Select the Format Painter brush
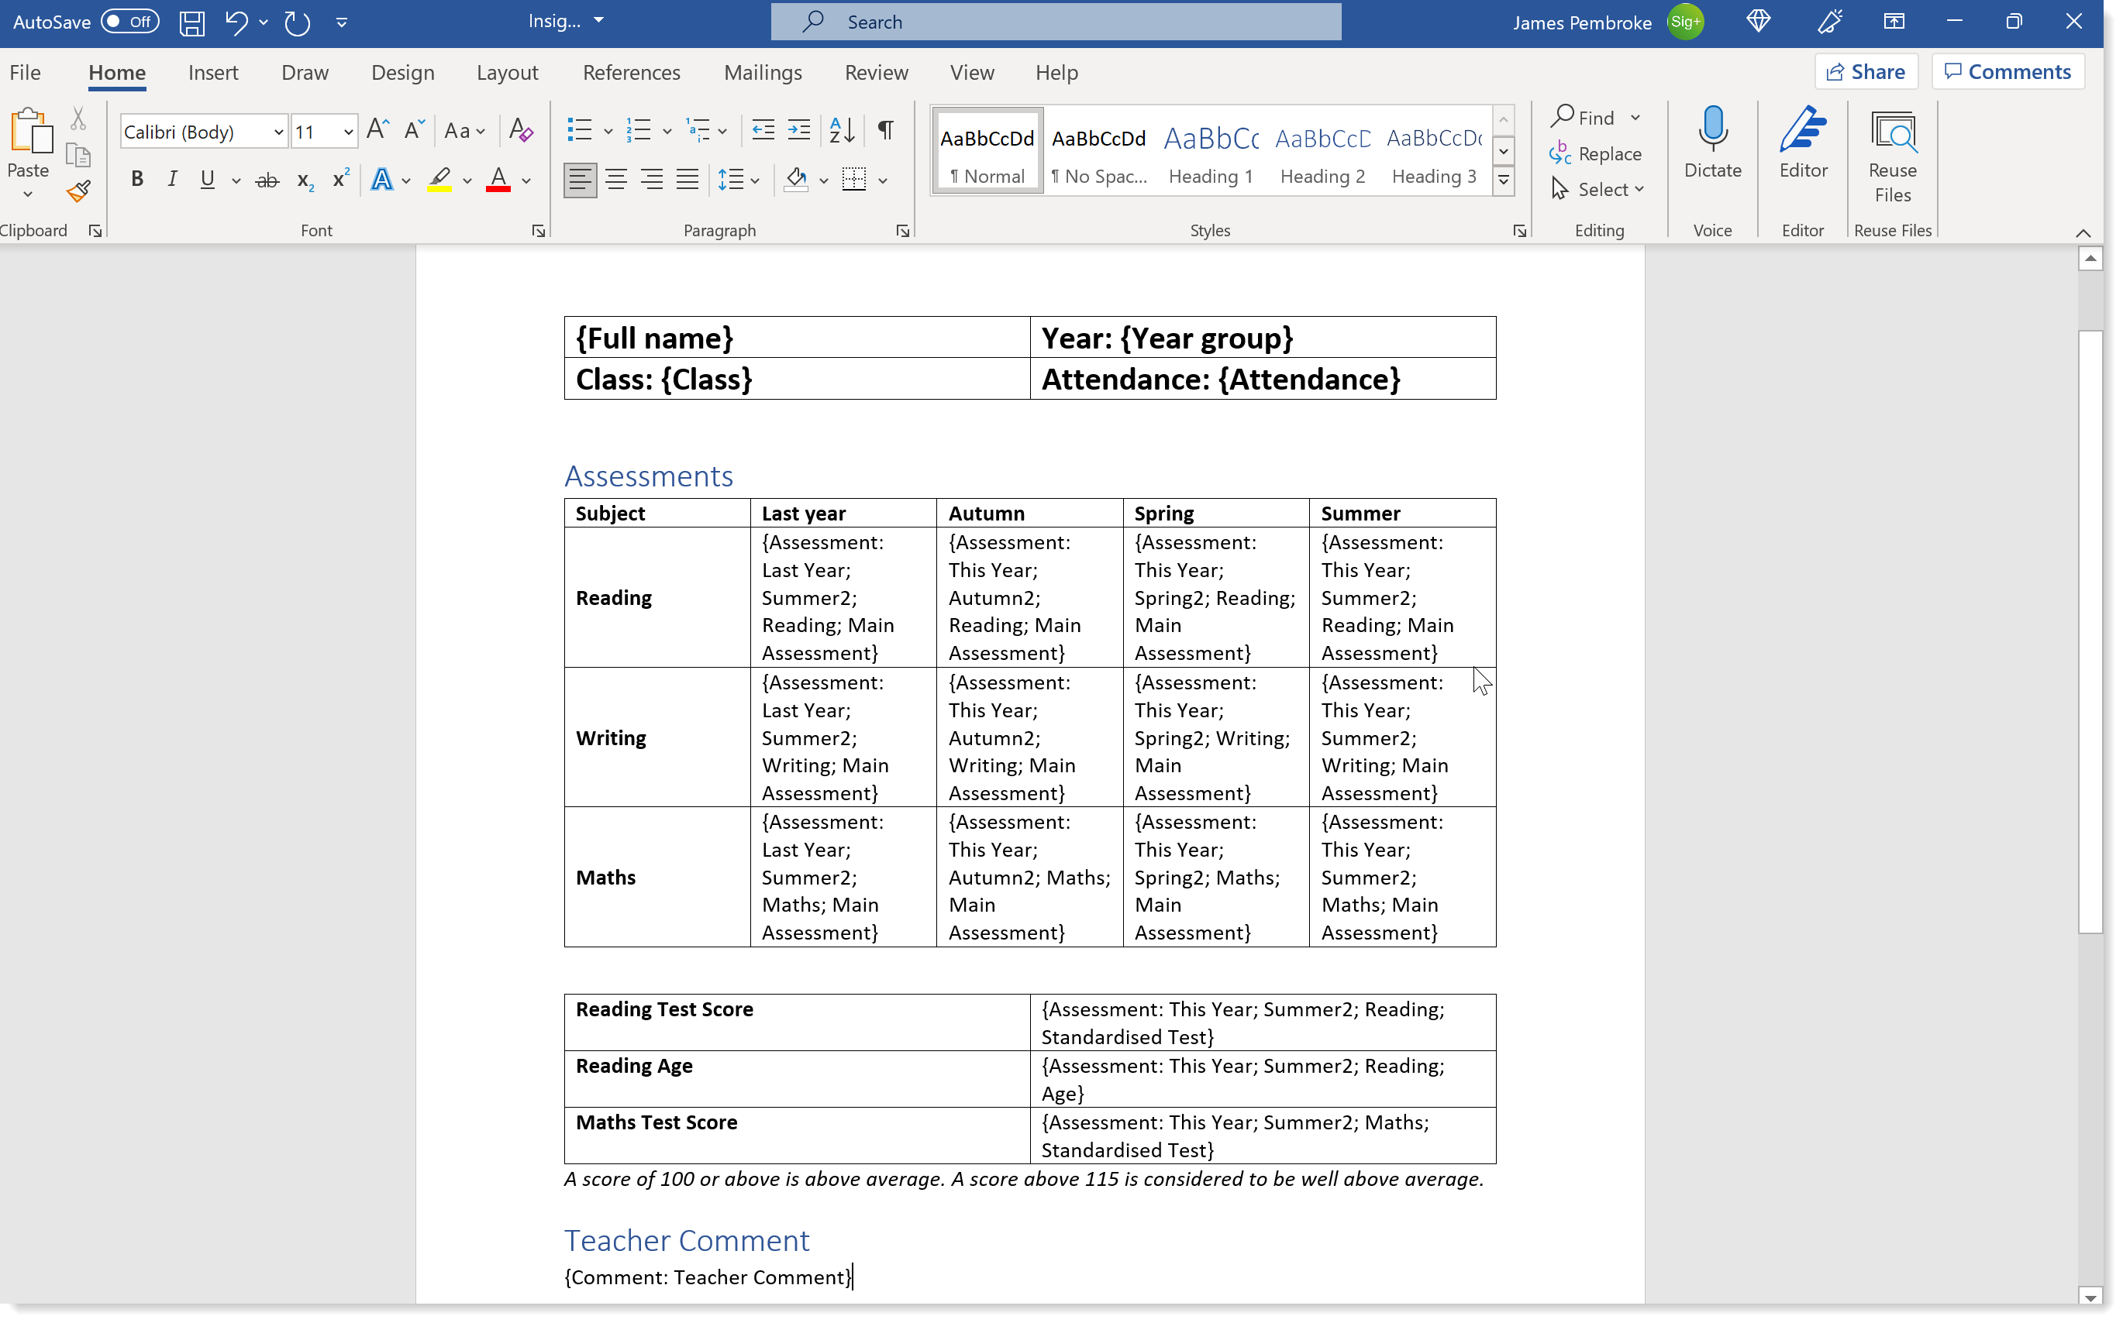 [78, 191]
